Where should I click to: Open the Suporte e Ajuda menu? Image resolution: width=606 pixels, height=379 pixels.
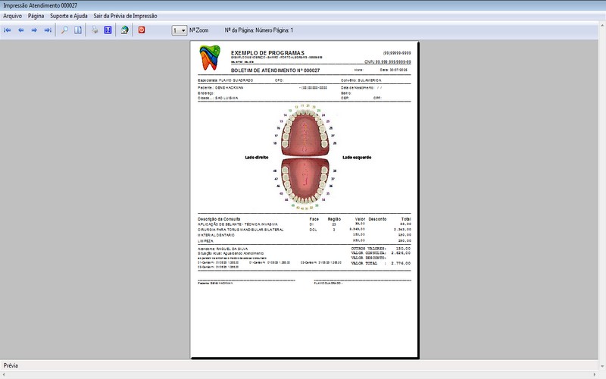coord(68,15)
